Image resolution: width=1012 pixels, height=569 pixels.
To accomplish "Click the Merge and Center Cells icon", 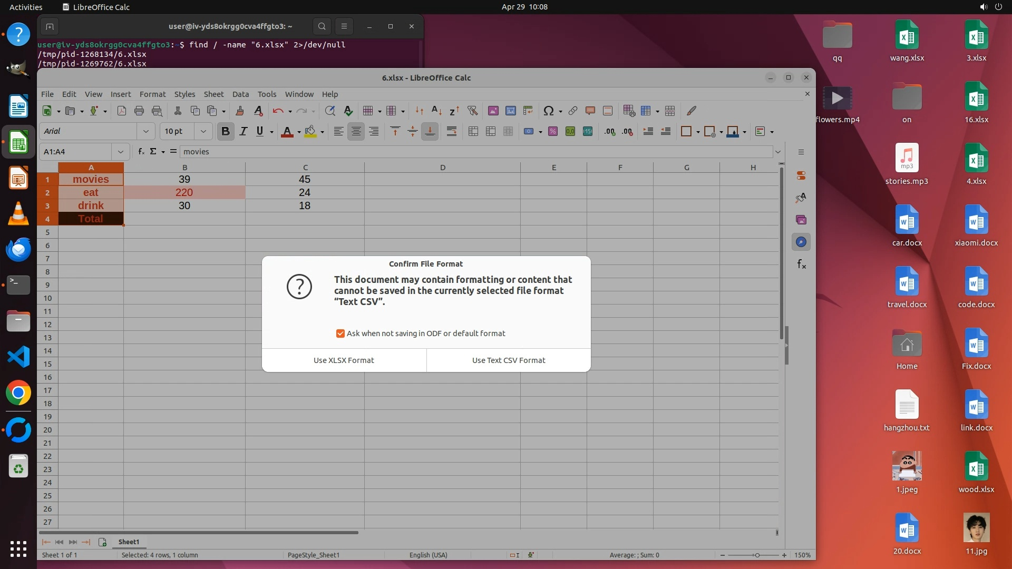I will (x=473, y=132).
